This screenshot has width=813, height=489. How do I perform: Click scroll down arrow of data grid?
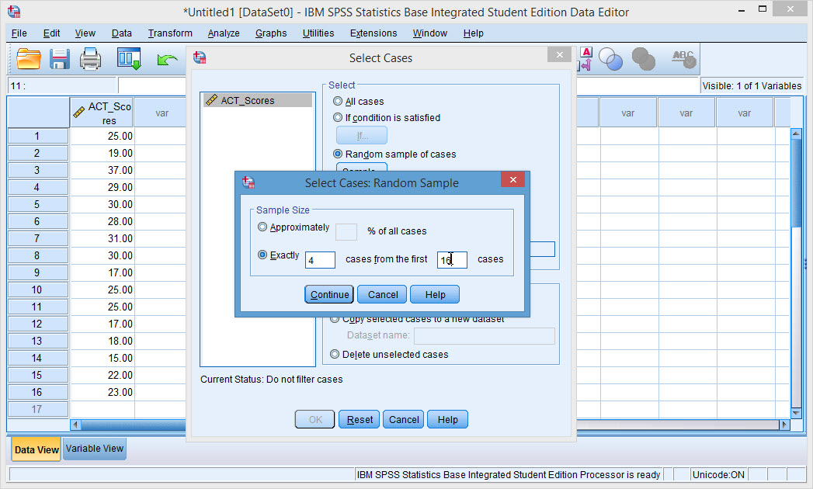(x=797, y=413)
